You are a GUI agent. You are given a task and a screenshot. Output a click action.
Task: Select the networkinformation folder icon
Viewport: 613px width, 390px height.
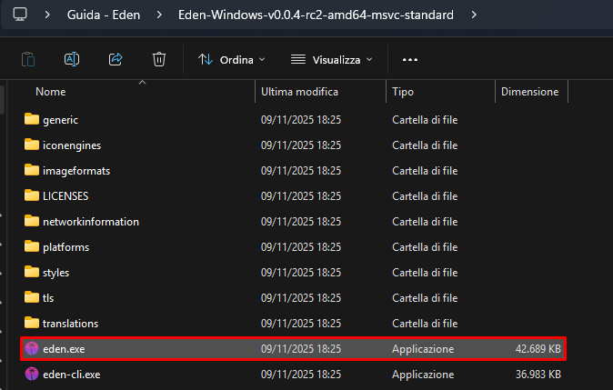(x=32, y=221)
